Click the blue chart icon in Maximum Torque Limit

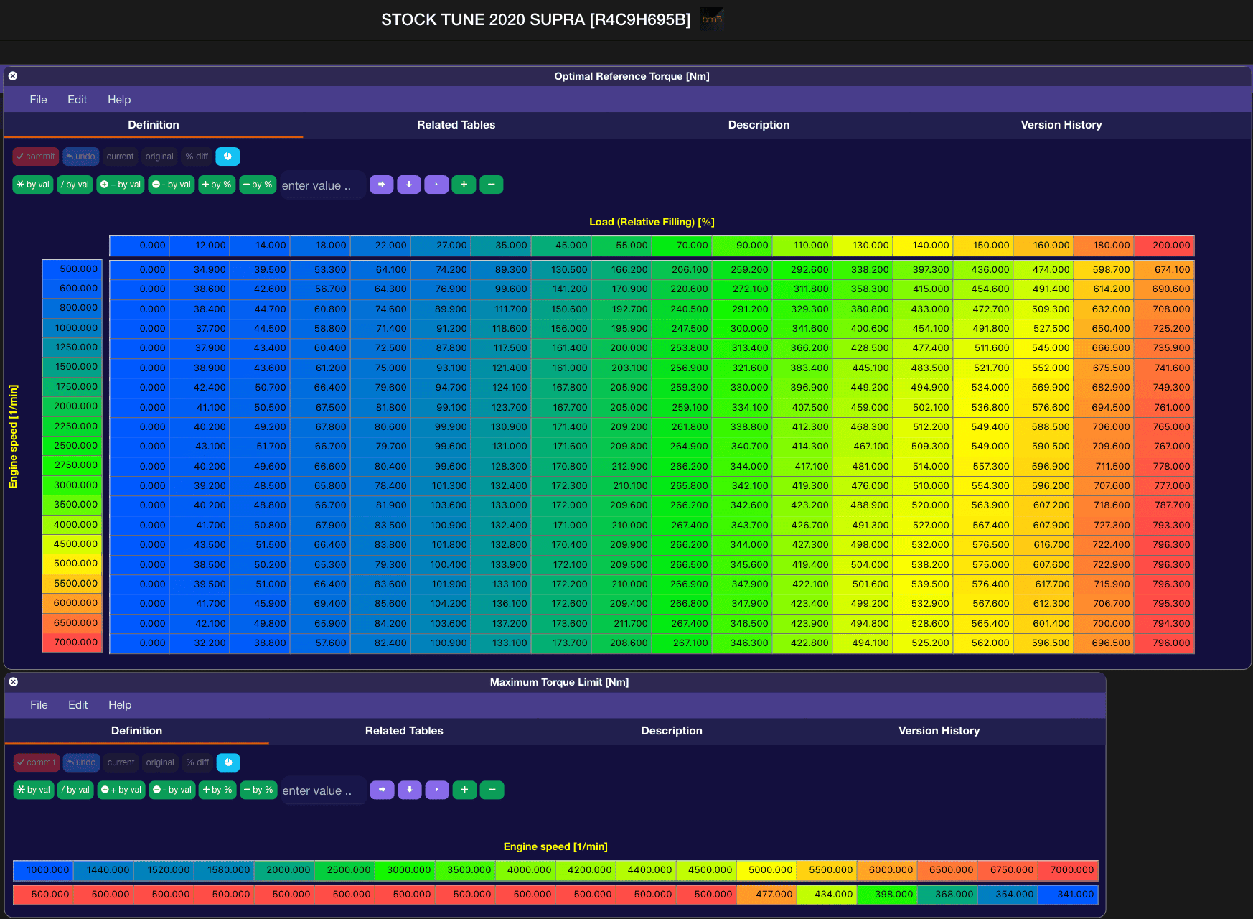click(228, 762)
